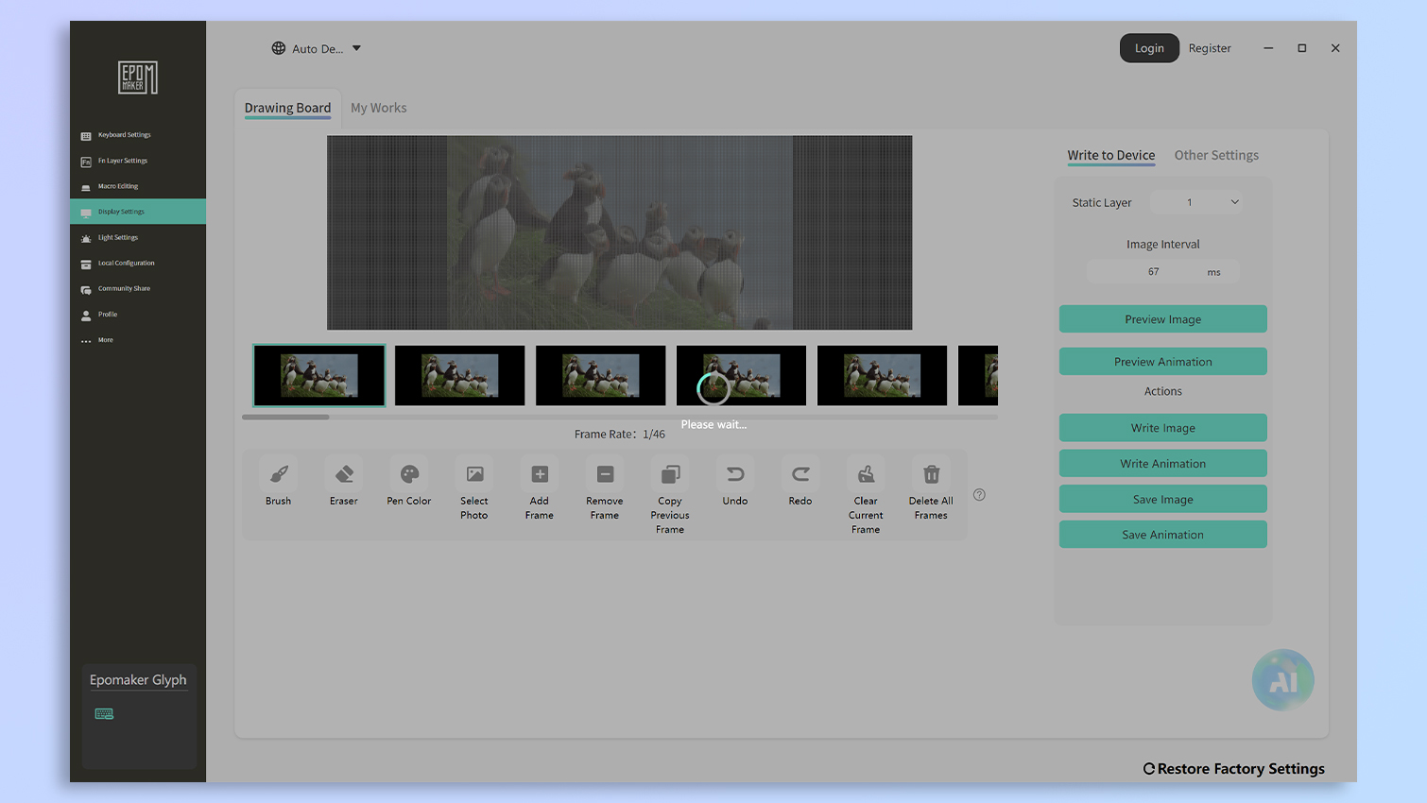Select the second frame thumbnail
Image resolution: width=1427 pixels, height=803 pixels.
tap(459, 375)
